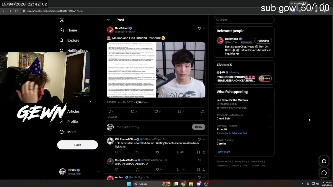View analytics 421 on Off Record comment
Screen dimensions: 333x187
pyautogui.click(x=180, y=152)
